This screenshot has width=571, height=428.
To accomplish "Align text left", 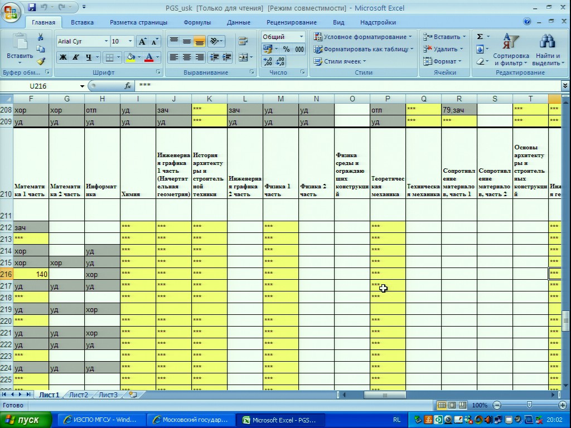I will [x=174, y=57].
